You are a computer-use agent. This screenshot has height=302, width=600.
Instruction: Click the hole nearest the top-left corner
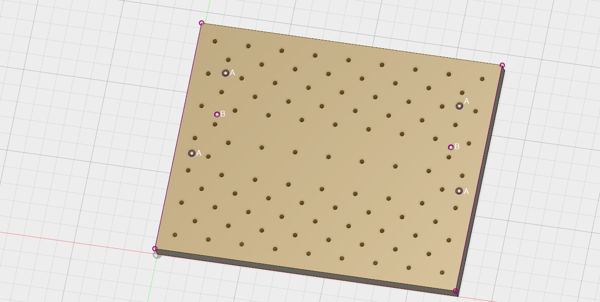pyautogui.click(x=215, y=41)
